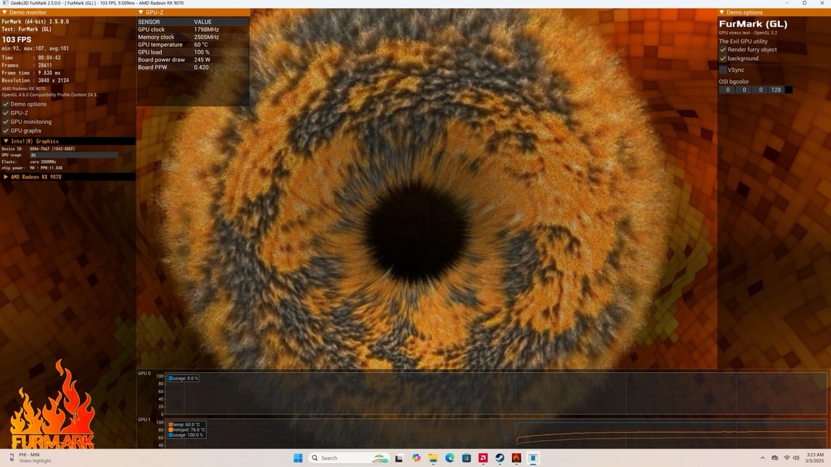Click the GPU 1 temp 60.0 °C legend
The width and height of the screenshot is (831, 467).
click(185, 424)
